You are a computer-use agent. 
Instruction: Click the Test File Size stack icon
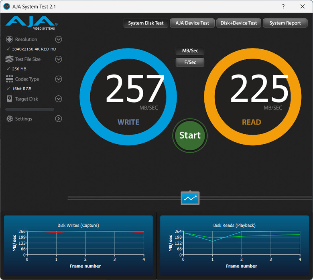point(9,59)
